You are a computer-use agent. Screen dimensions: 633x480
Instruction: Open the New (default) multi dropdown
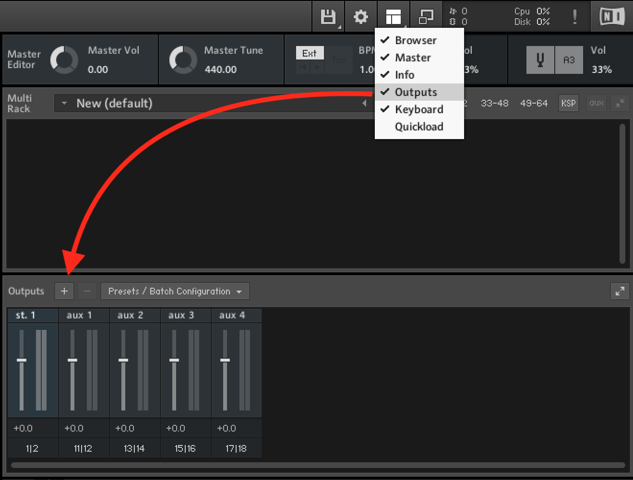[x=64, y=103]
